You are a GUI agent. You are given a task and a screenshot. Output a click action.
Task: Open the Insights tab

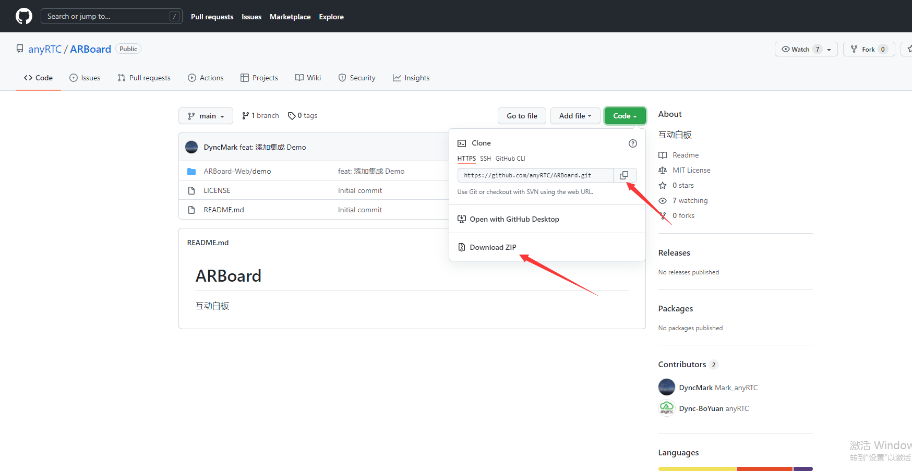411,78
